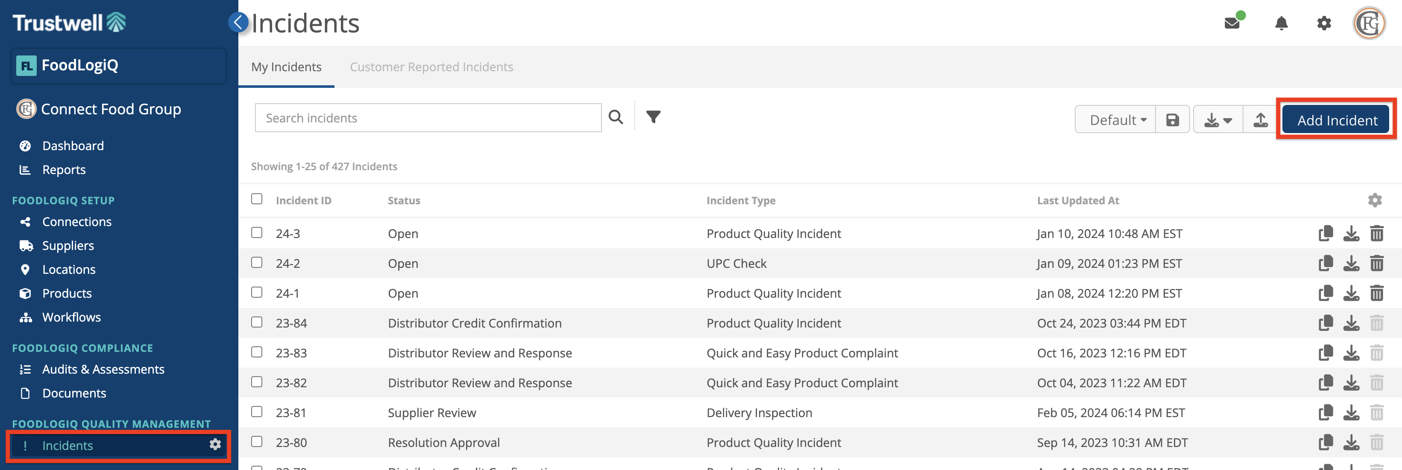The width and height of the screenshot is (1402, 470).
Task: Switch to My Incidents tab
Action: (x=286, y=67)
